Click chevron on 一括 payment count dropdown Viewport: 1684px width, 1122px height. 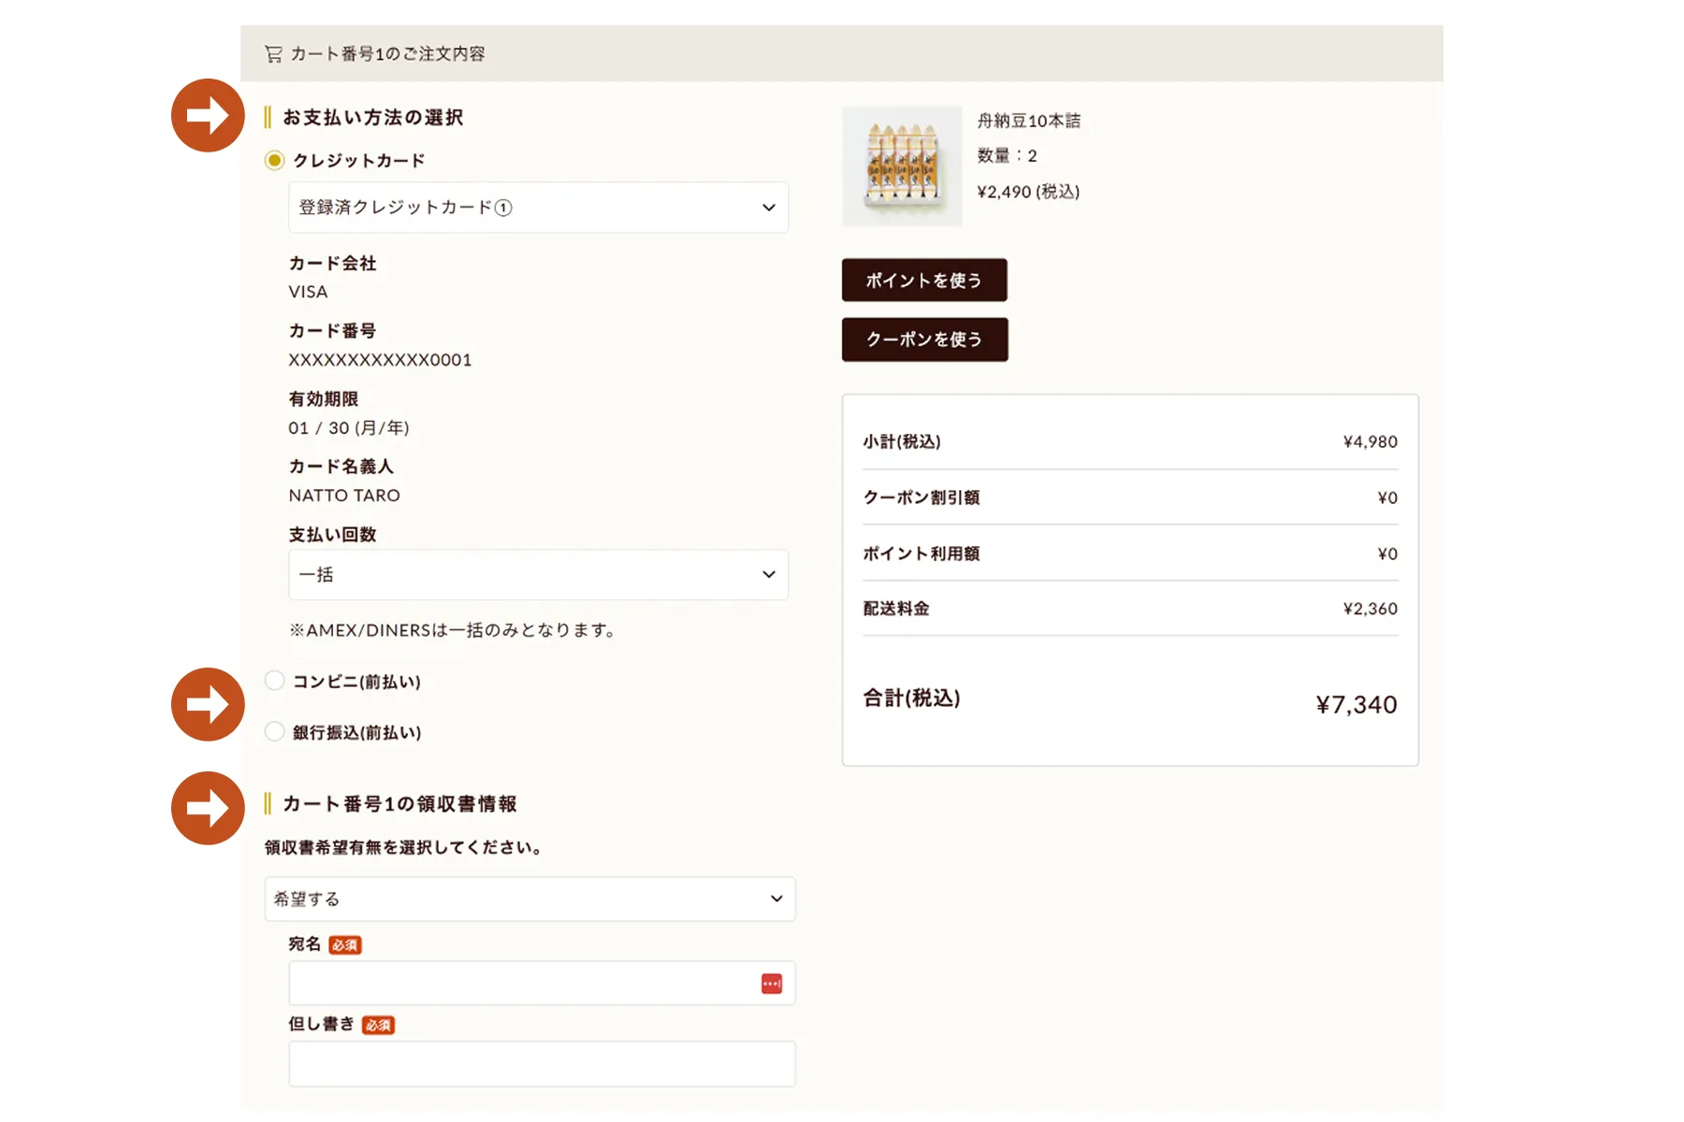(x=769, y=574)
